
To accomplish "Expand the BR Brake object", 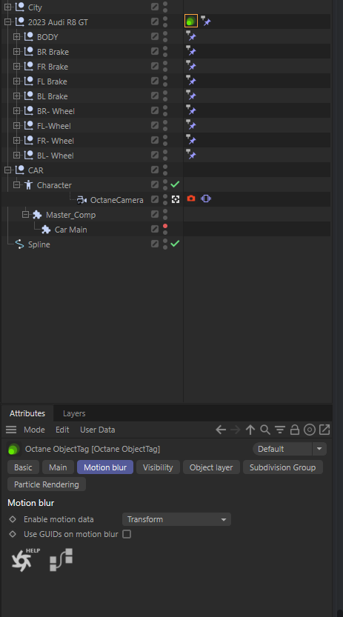I will 16,52.
